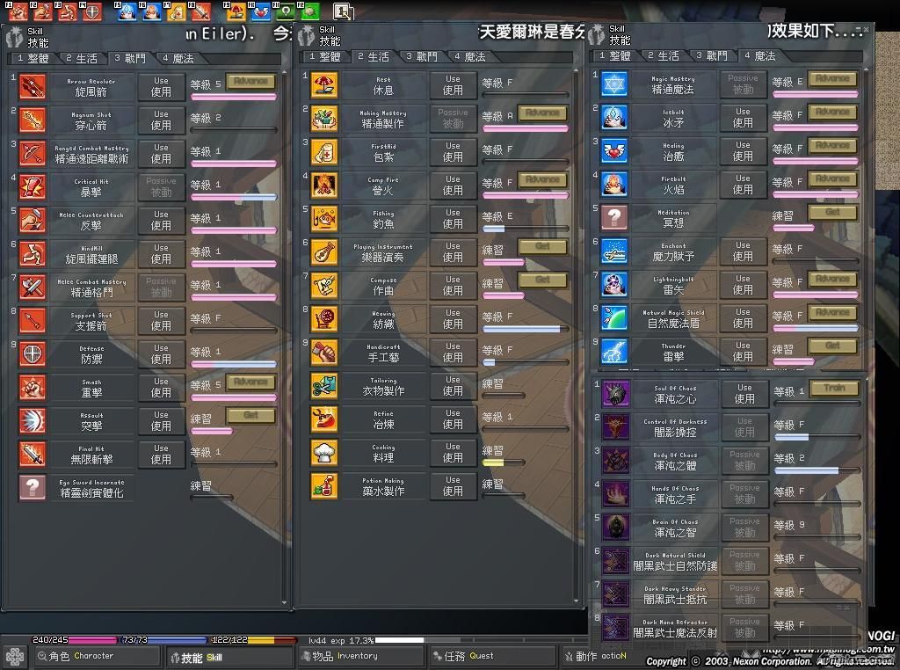This screenshot has height=670, width=900.
Task: Click the Playing Instrument lute icon
Action: [324, 252]
